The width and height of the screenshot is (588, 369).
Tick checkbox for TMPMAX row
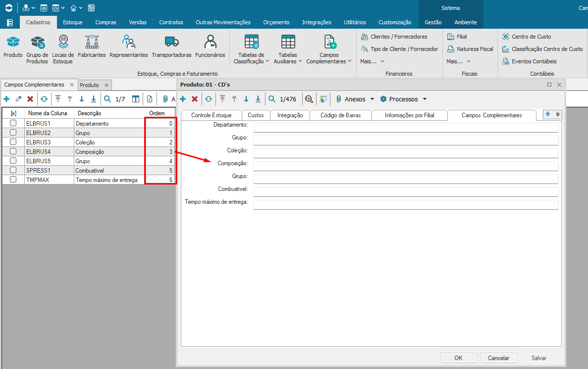pyautogui.click(x=13, y=180)
